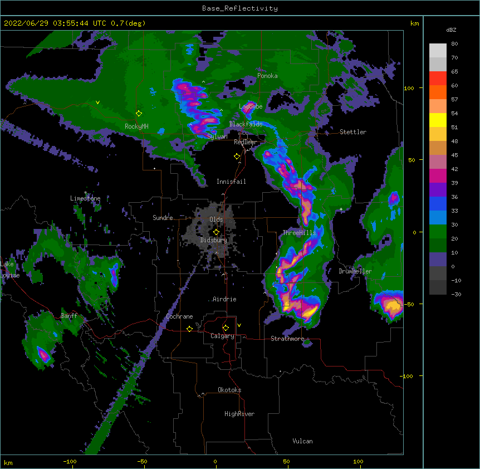Viewport: 480px width, 469px height.
Task: Pick the light grey 80 dBZ swatch
Action: point(438,51)
